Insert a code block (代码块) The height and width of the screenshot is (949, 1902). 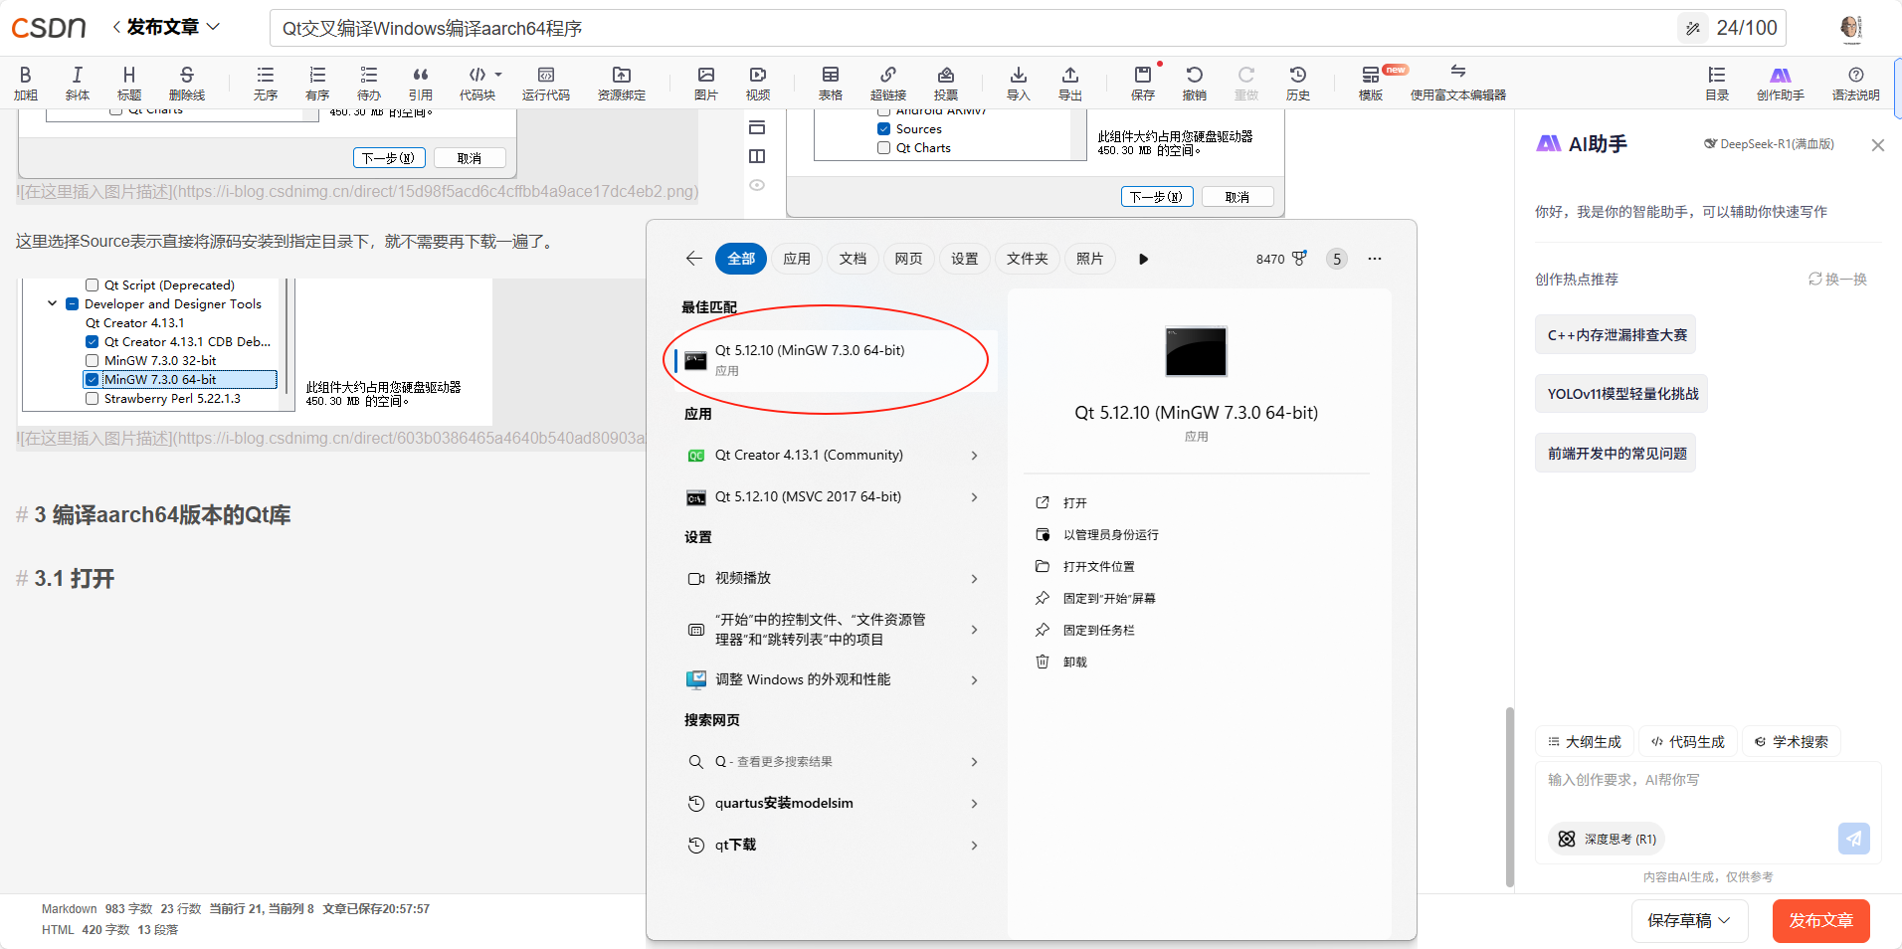pyautogui.click(x=477, y=83)
